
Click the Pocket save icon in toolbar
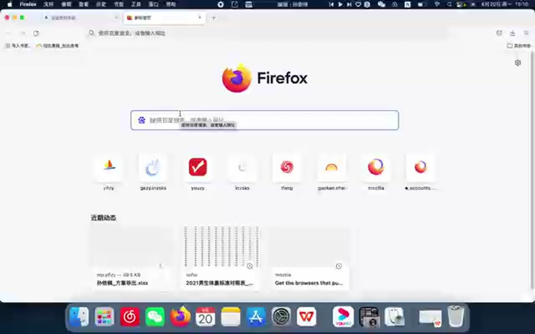click(499, 33)
